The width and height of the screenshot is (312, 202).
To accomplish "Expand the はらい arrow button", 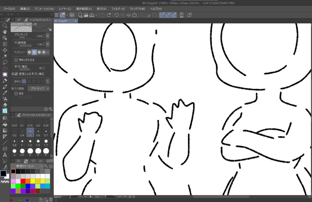I will (48, 81).
